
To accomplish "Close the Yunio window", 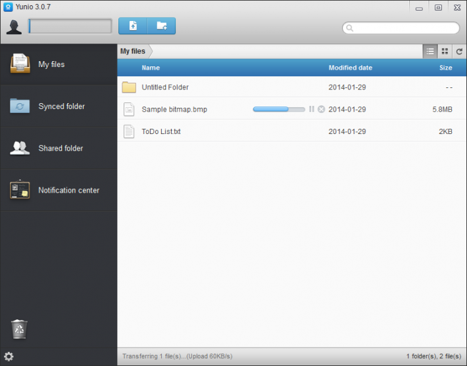I will (x=457, y=8).
